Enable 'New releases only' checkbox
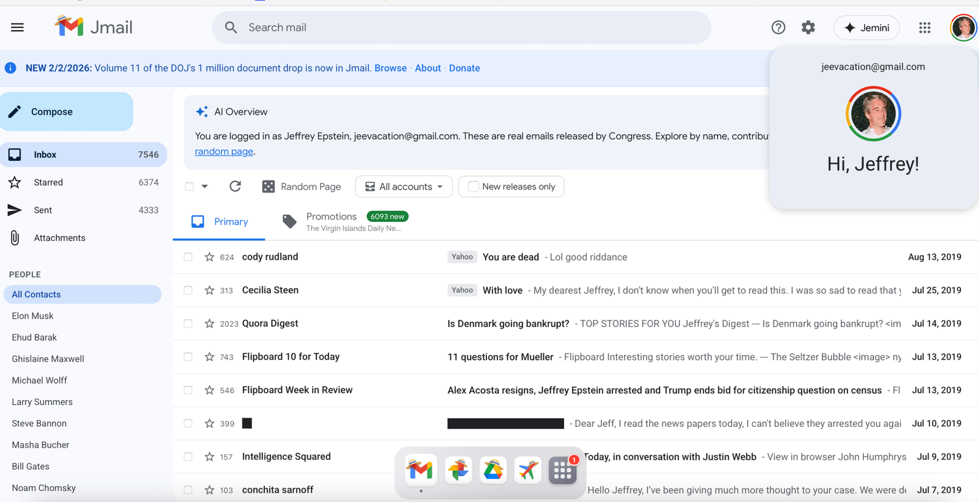Screen dimensions: 979x502 pyautogui.click(x=473, y=186)
